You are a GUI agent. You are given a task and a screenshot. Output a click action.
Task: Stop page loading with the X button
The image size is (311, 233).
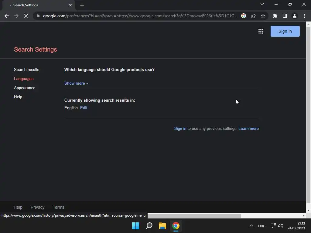coord(26,16)
